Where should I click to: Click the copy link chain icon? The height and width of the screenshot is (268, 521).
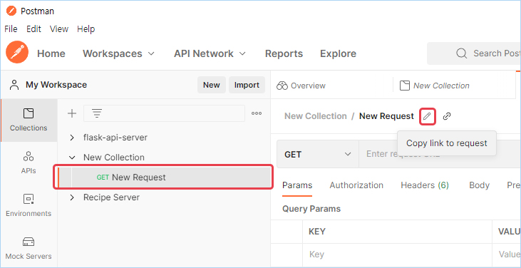[x=447, y=116]
